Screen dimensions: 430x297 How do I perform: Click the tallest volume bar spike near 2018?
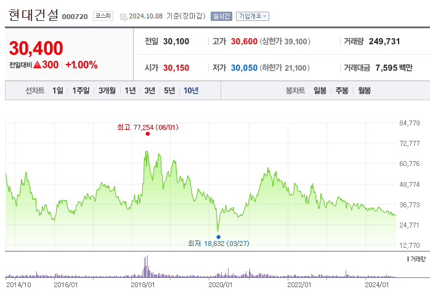147,267
